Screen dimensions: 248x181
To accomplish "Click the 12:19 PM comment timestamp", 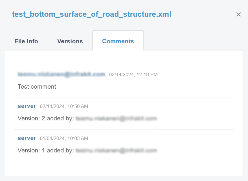I will (133, 75).
